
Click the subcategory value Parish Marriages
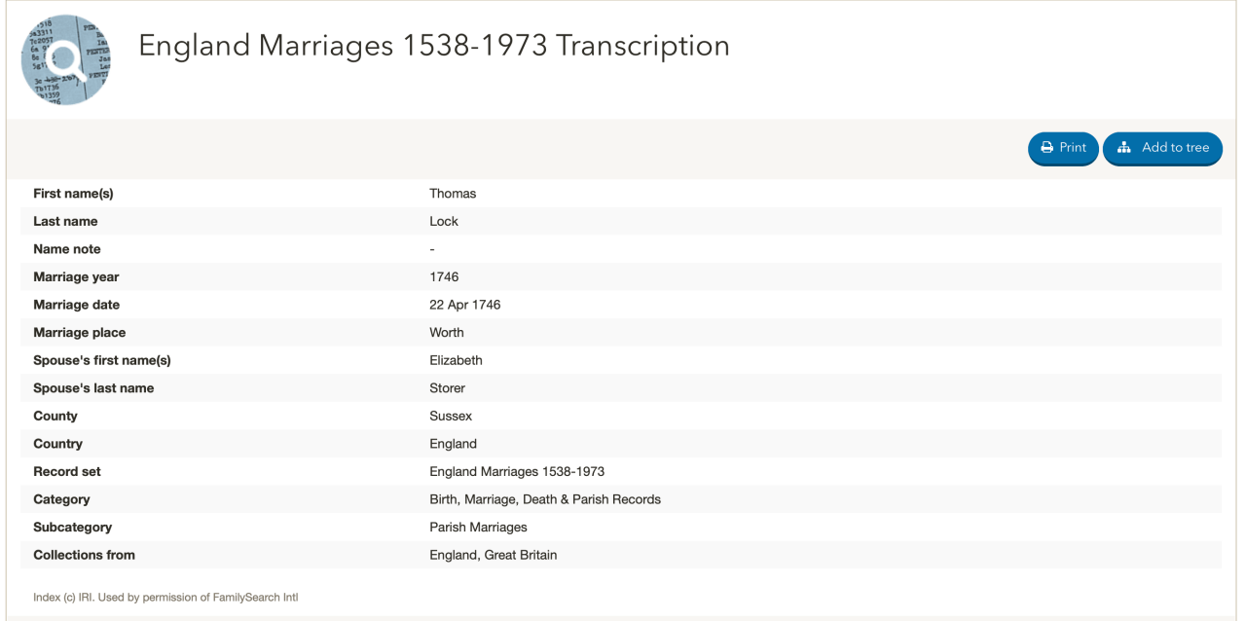(x=478, y=527)
